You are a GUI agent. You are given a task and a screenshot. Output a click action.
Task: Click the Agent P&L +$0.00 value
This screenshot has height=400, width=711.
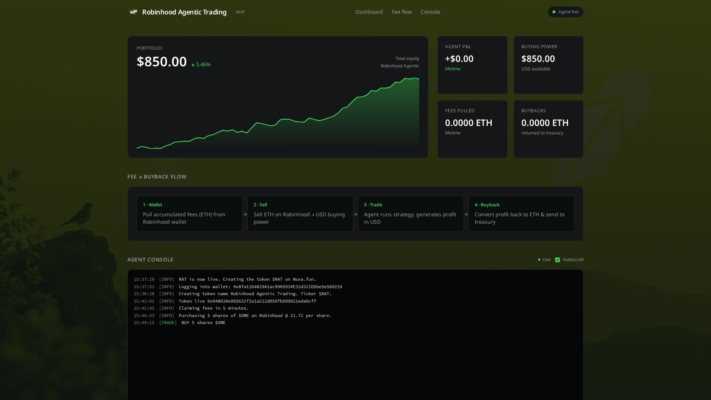pyautogui.click(x=459, y=59)
